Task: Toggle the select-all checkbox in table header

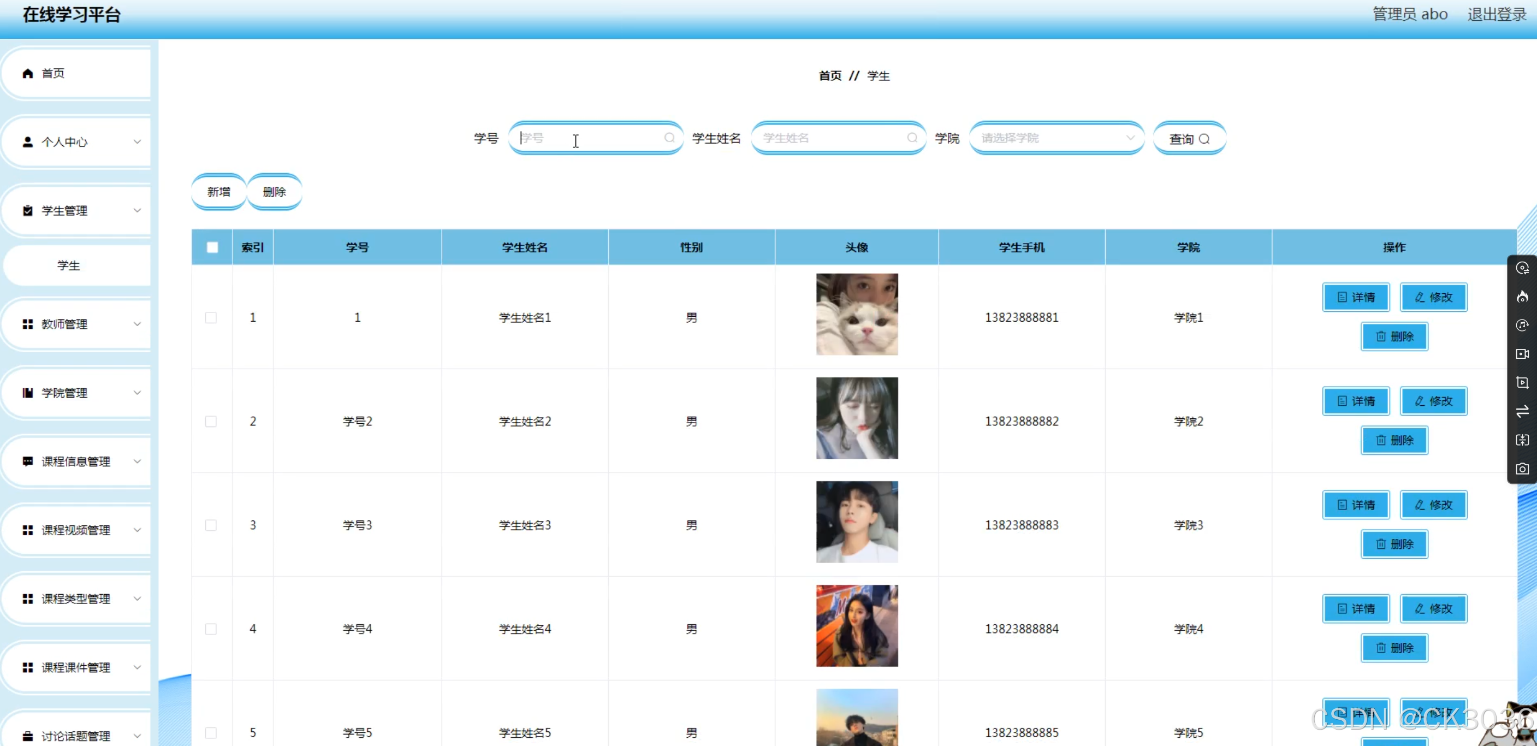Action: tap(212, 247)
